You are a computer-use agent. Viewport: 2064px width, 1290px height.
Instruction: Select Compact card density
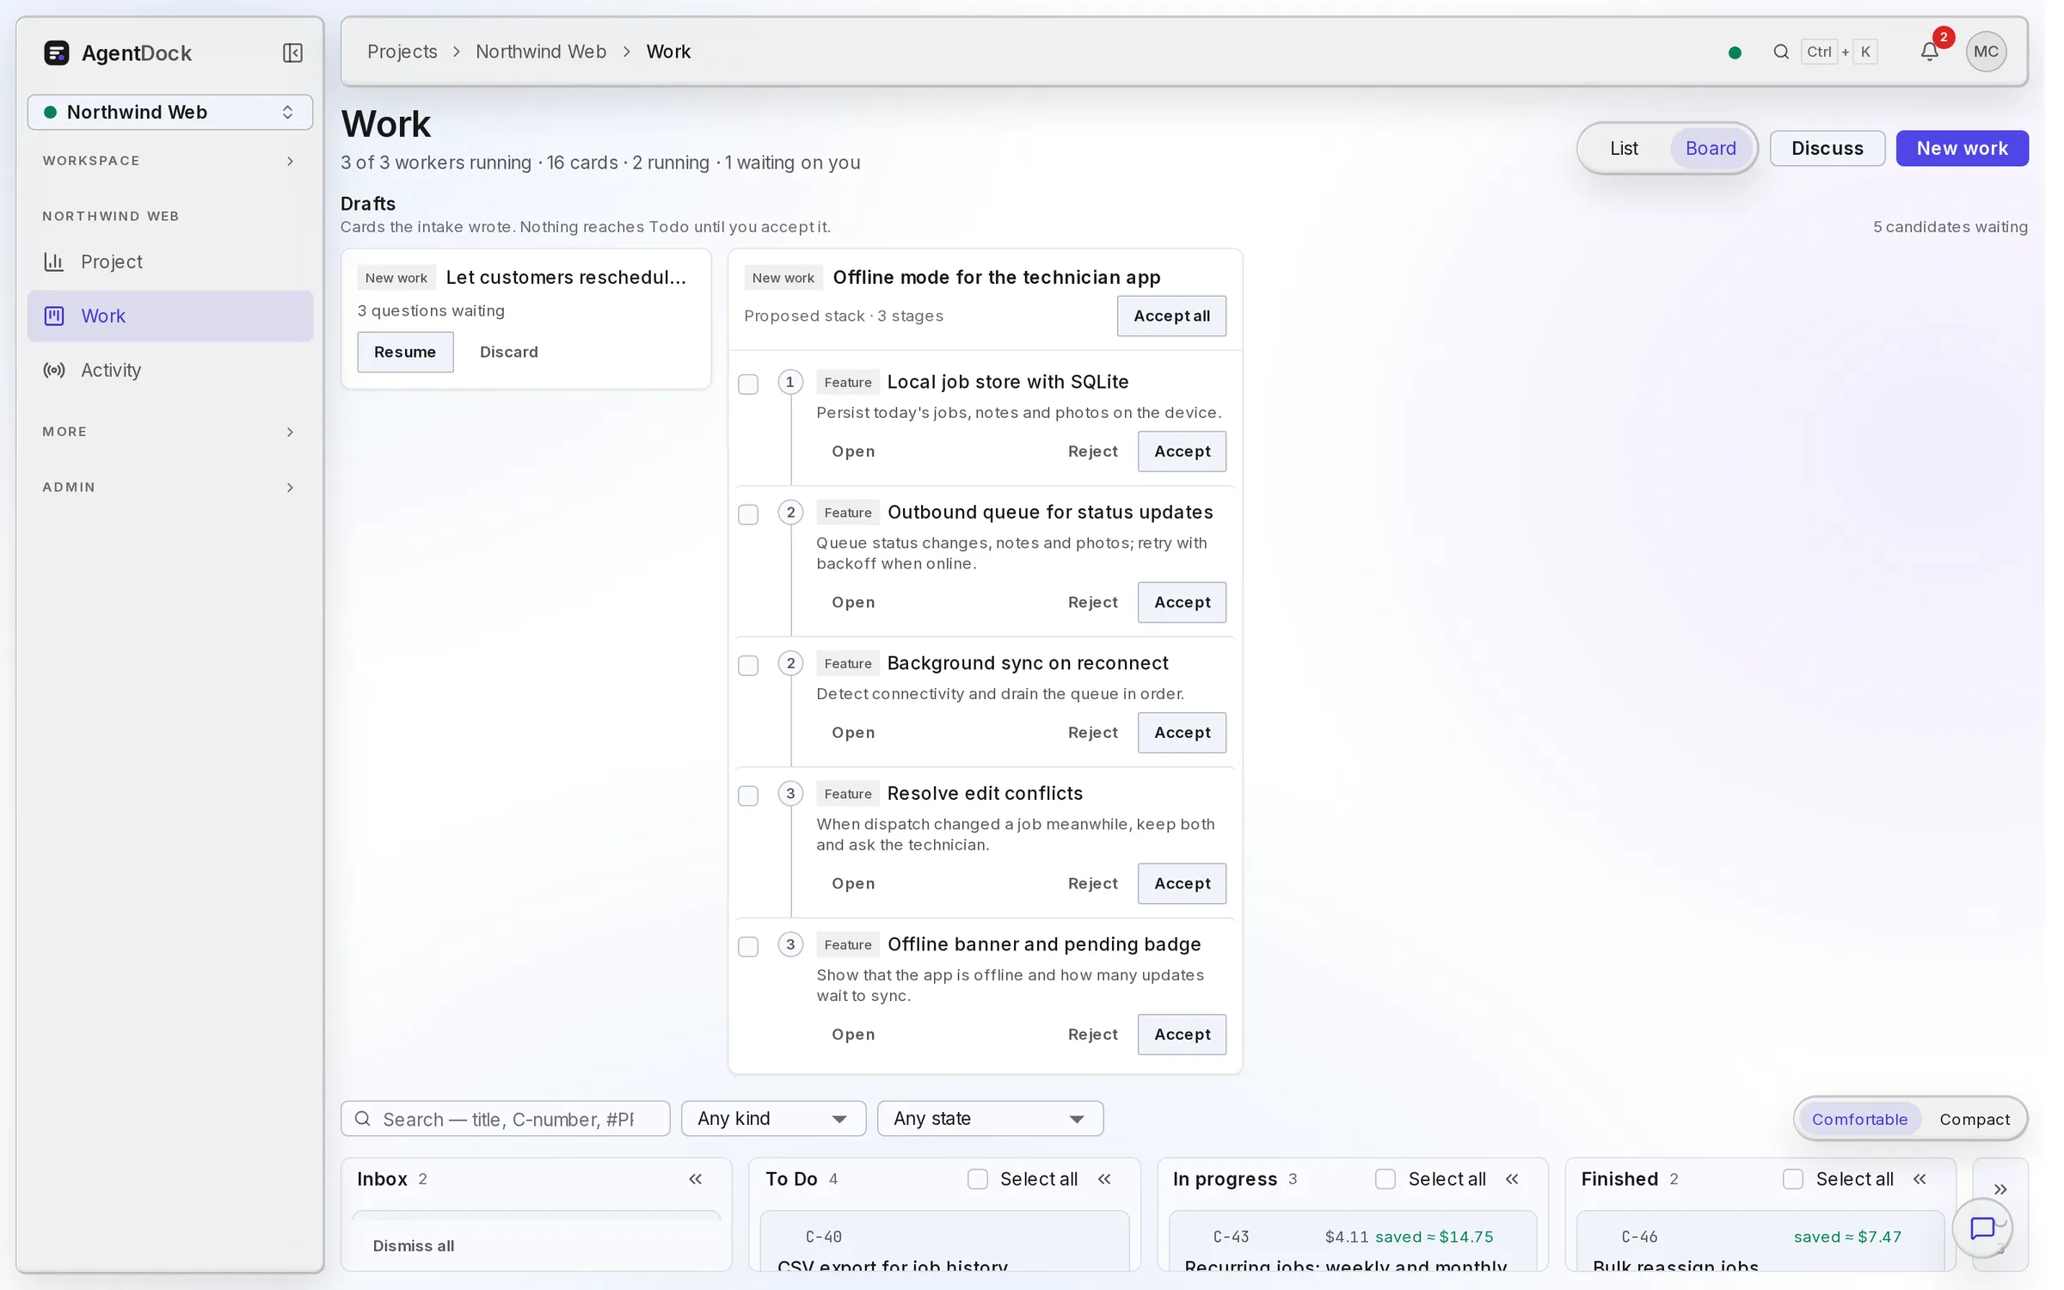click(x=1974, y=1119)
